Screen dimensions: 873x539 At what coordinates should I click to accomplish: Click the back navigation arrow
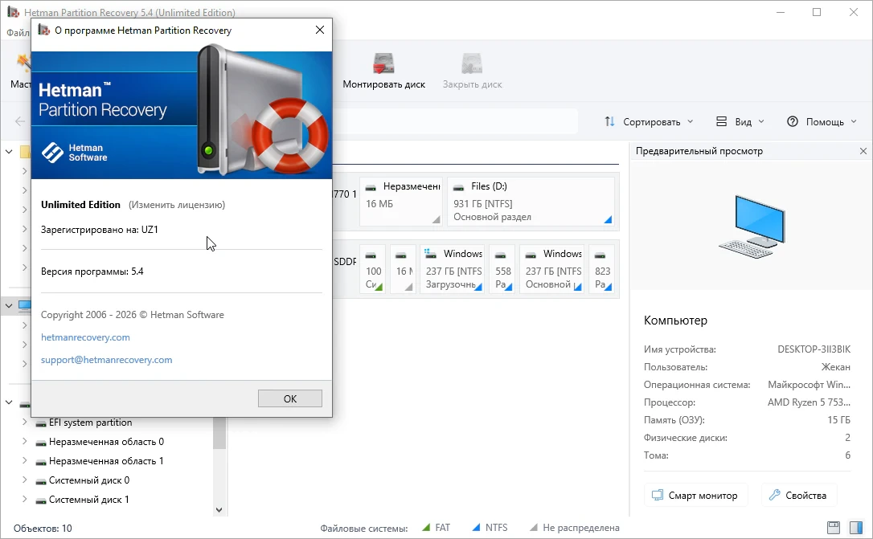pos(20,121)
